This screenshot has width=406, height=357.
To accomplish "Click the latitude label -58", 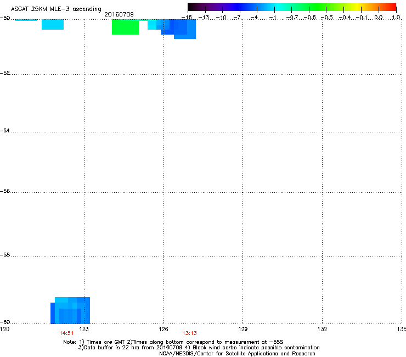I will pyautogui.click(x=5, y=255).
